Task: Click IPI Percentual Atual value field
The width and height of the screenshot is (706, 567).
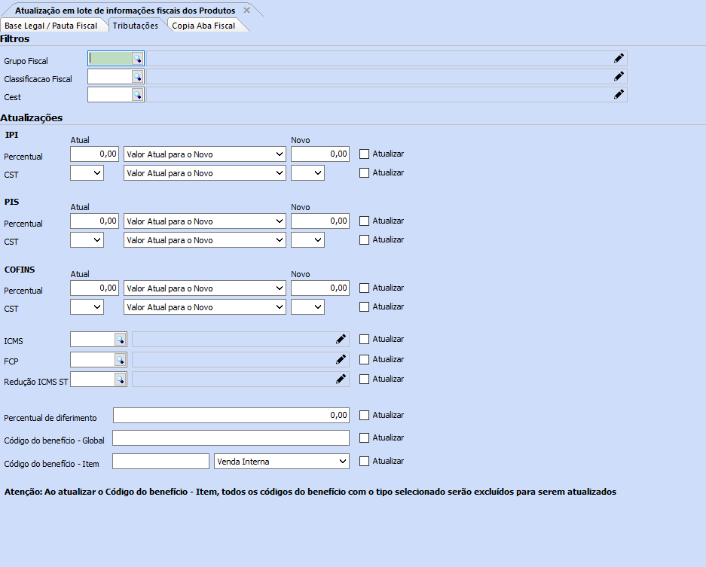Action: point(94,154)
